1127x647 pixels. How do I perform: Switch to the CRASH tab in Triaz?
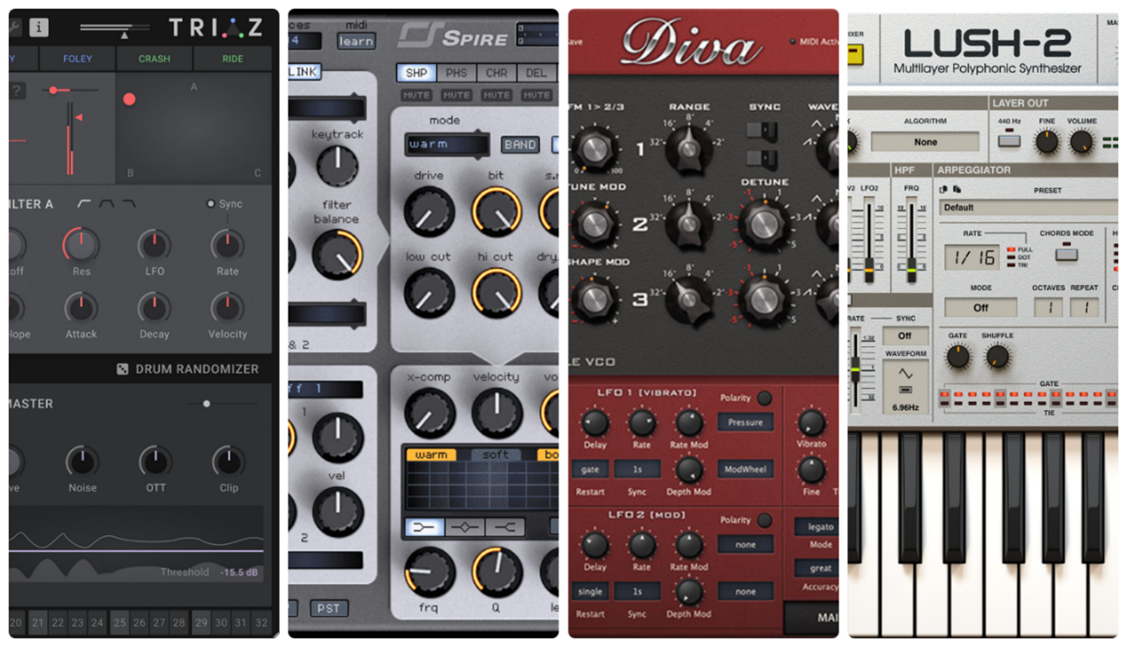pos(155,59)
